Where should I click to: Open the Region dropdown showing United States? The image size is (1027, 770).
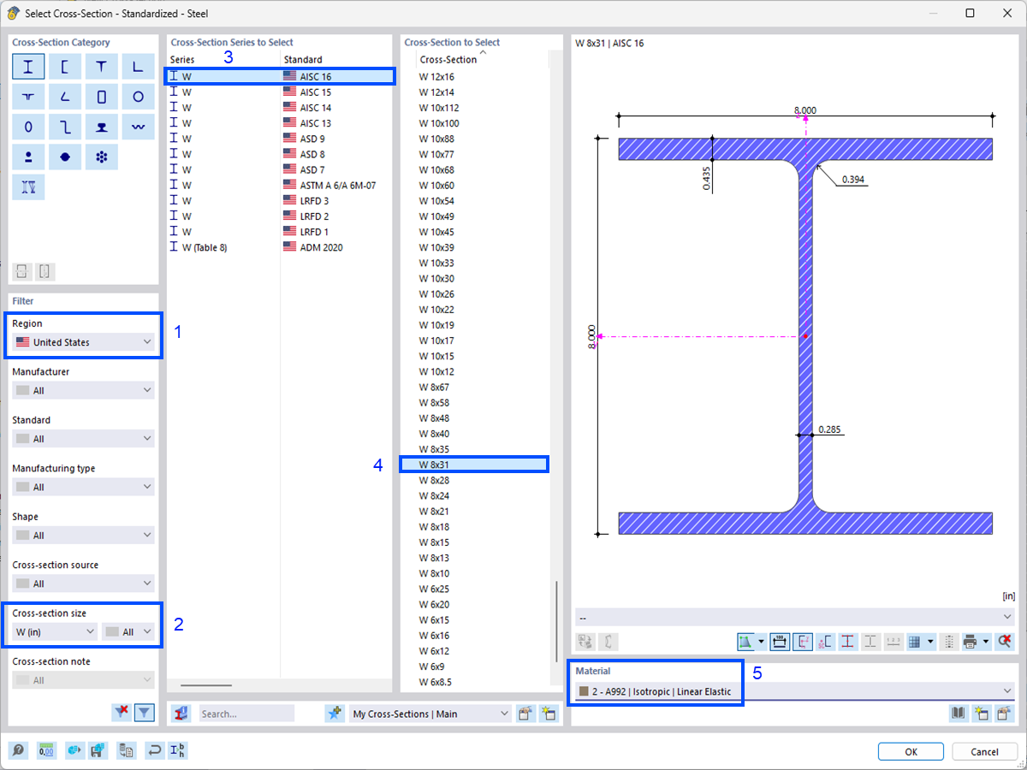[x=84, y=342]
